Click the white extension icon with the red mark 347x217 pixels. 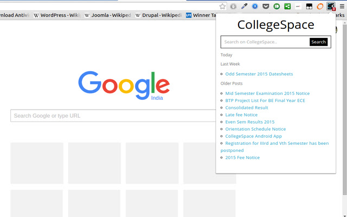point(298,7)
